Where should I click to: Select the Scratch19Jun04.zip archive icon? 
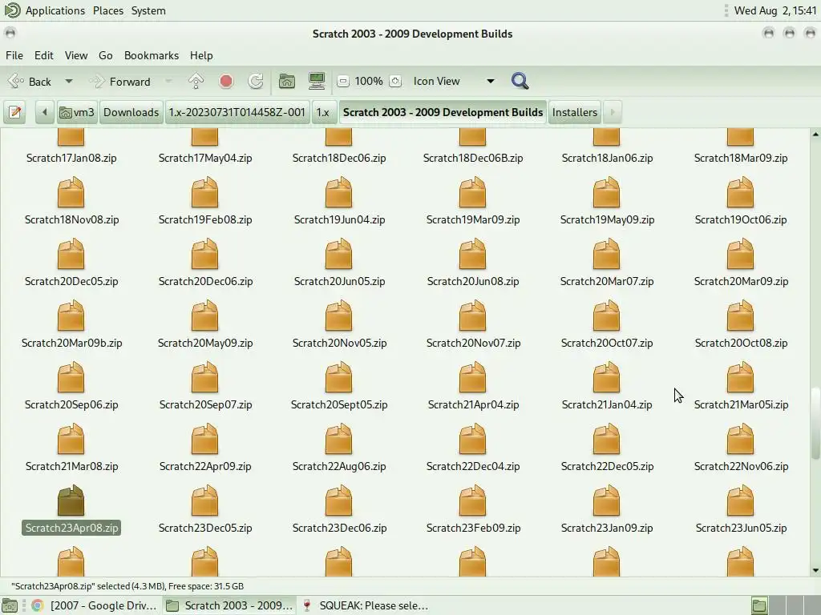[339, 192]
